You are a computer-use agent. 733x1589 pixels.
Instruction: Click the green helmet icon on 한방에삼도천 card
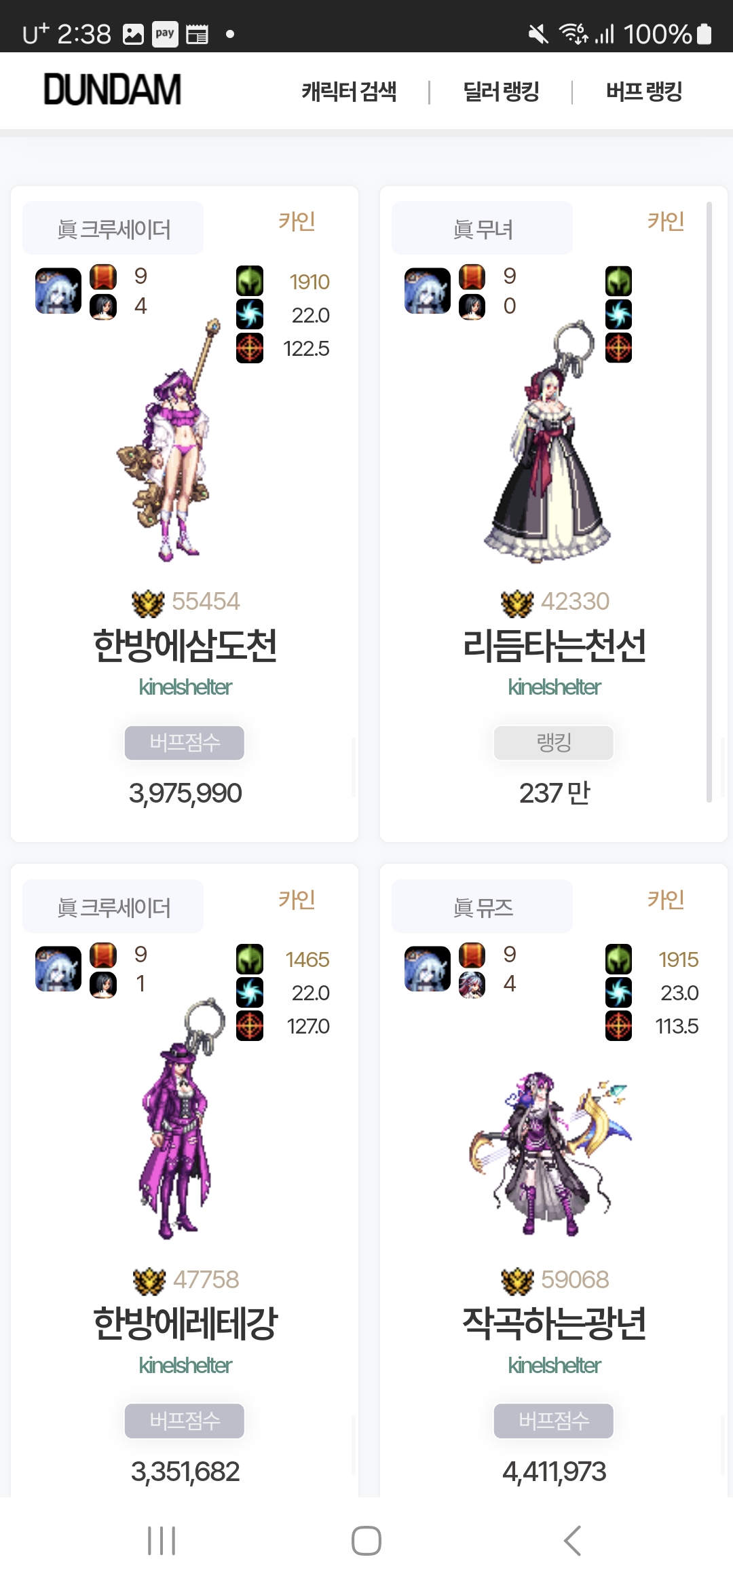250,281
